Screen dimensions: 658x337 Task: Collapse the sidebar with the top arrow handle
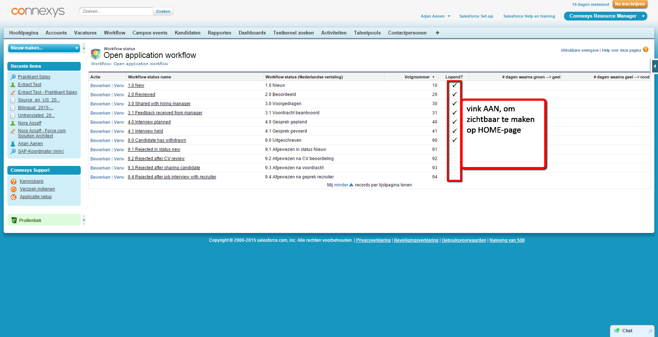84,48
